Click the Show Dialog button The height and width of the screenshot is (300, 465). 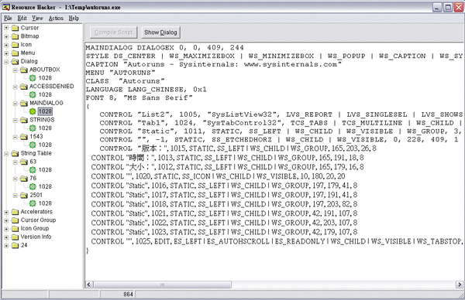pyautogui.click(x=160, y=32)
